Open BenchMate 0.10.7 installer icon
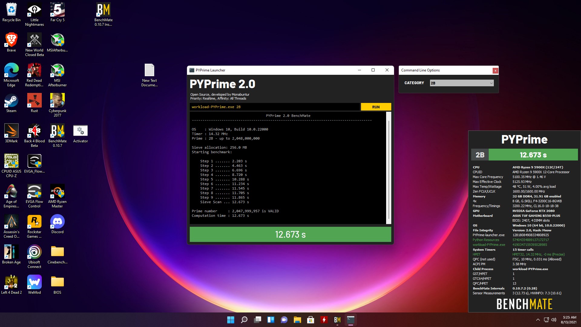Screen dimensions: 581x327 (103, 14)
